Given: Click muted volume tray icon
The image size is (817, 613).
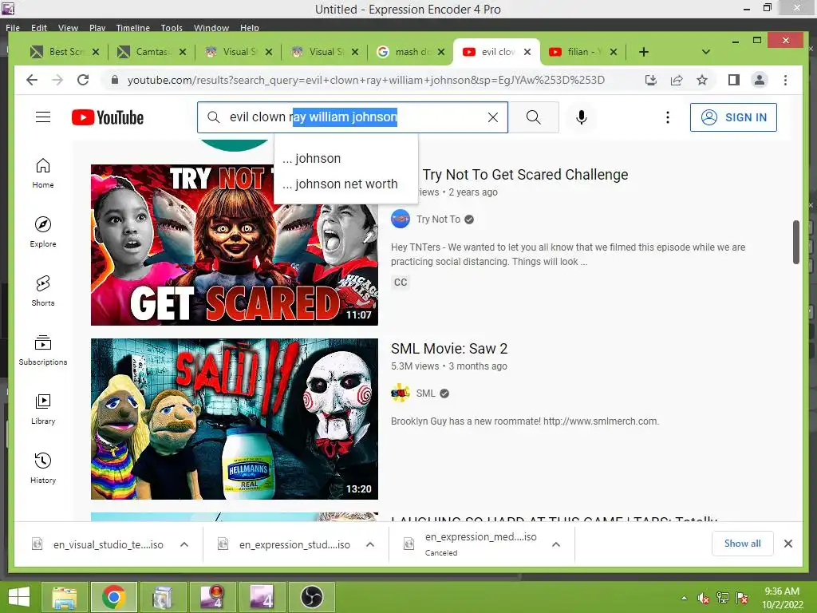Looking at the screenshot, I should tap(704, 598).
